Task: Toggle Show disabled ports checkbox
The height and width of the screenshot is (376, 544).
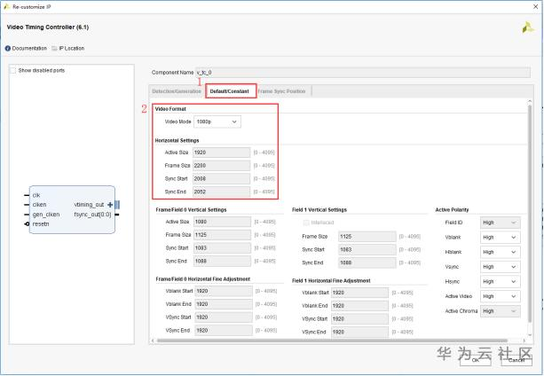Action: click(x=12, y=70)
